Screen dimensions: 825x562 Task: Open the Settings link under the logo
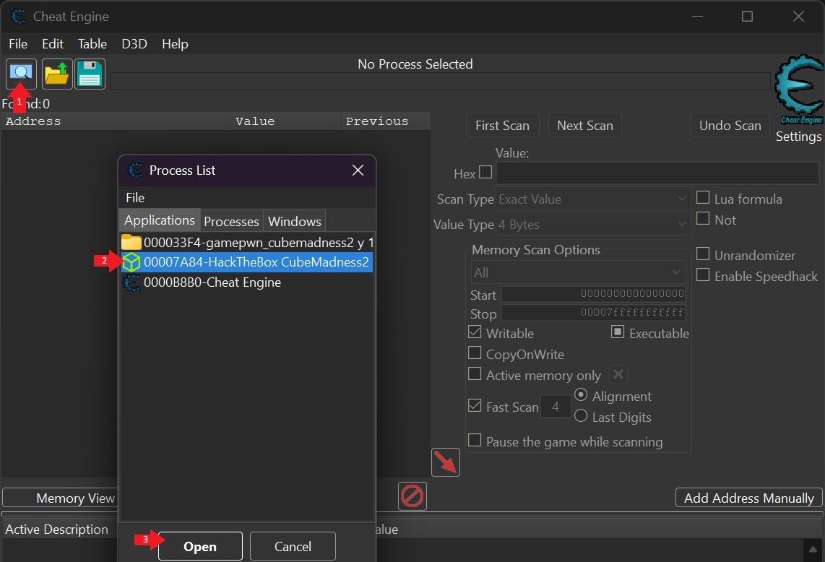[x=799, y=137]
